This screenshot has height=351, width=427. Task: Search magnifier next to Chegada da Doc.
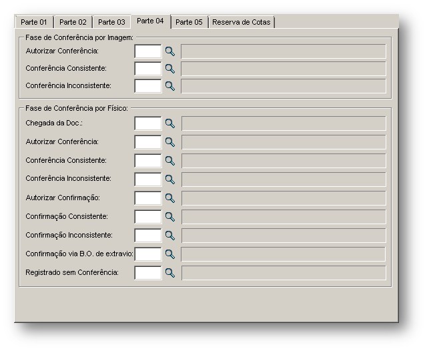170,123
